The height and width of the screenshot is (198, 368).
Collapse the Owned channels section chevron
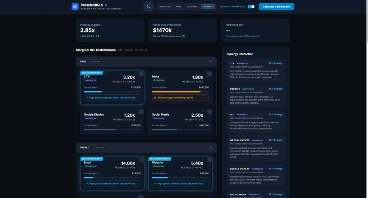[x=211, y=148]
